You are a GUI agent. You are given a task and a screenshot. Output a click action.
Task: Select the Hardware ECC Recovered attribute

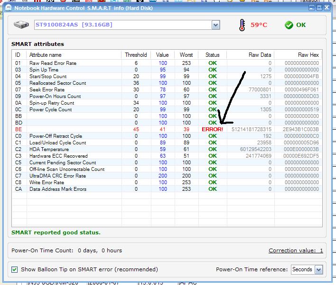click(x=58, y=156)
